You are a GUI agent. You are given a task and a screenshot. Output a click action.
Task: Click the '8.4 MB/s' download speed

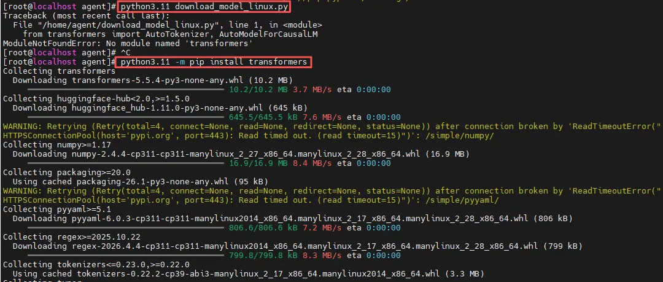tap(312, 163)
